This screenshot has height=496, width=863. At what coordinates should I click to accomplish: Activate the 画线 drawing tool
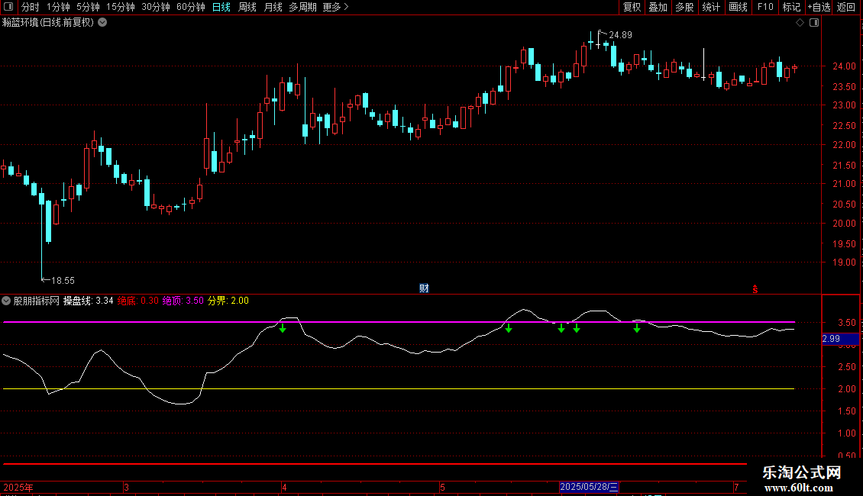(738, 7)
